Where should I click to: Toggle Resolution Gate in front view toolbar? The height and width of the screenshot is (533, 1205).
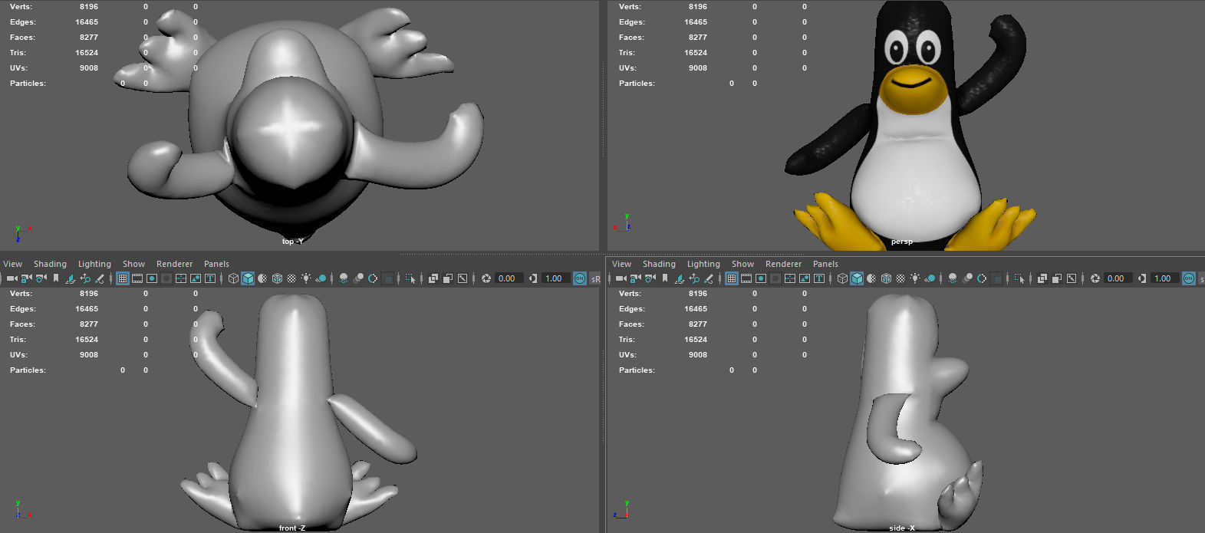(x=152, y=278)
